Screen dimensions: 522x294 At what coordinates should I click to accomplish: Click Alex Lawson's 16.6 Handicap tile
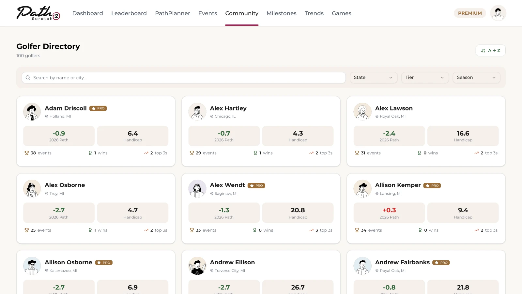coord(463,136)
